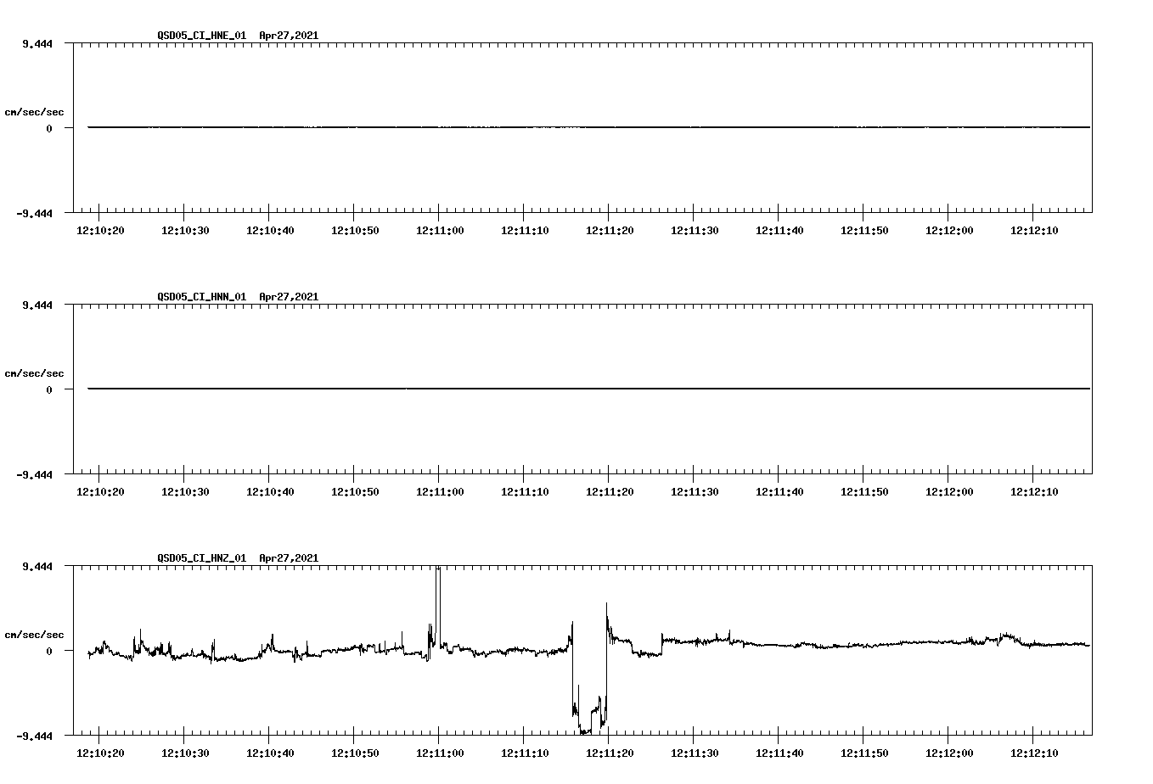Click the 12:10:20 tick label on HNE axis
1153x784 pixels.
[x=100, y=228]
